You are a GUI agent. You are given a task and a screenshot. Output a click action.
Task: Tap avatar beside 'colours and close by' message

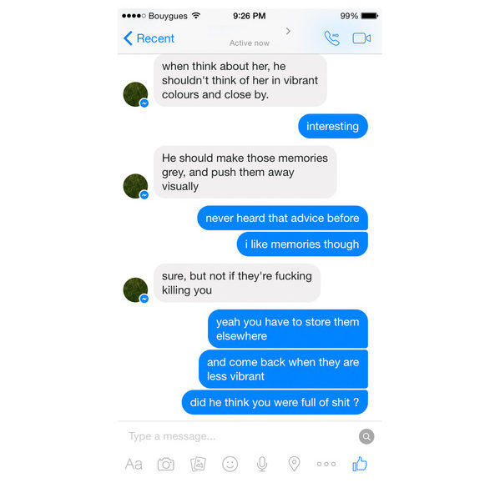[136, 94]
